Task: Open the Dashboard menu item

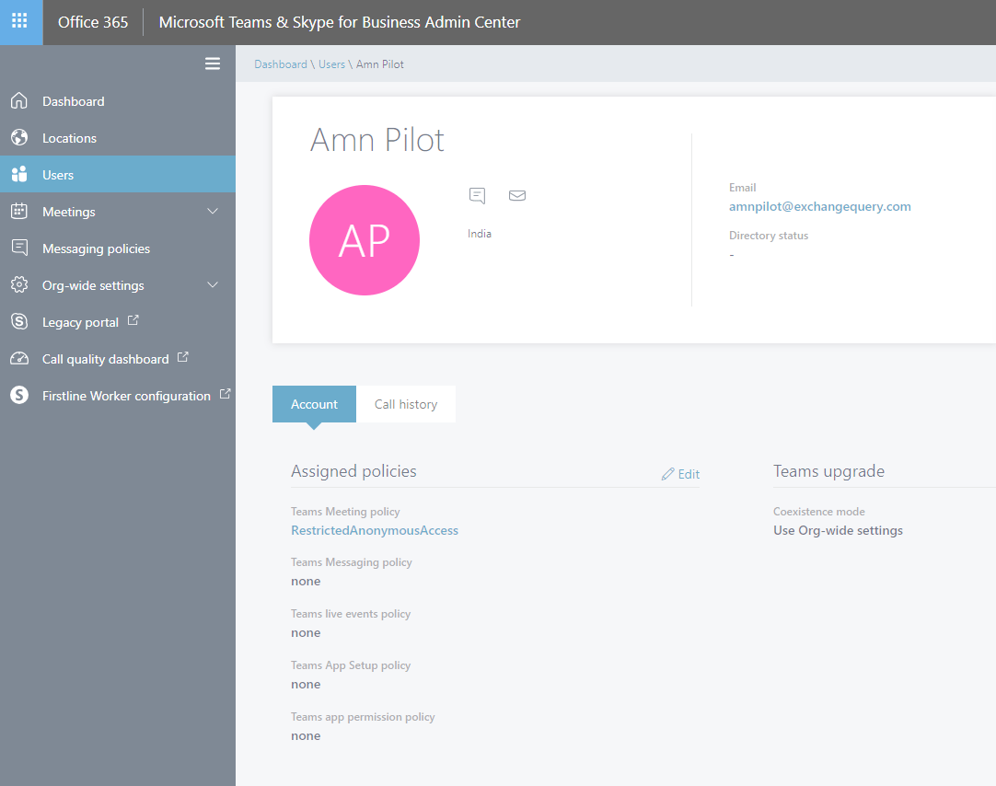Action: coord(118,101)
